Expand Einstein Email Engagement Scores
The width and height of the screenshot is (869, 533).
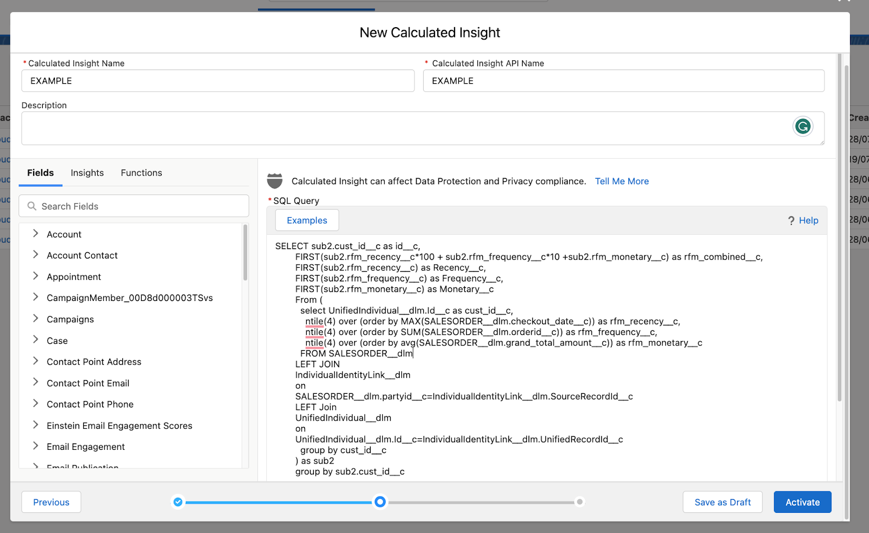(x=36, y=425)
